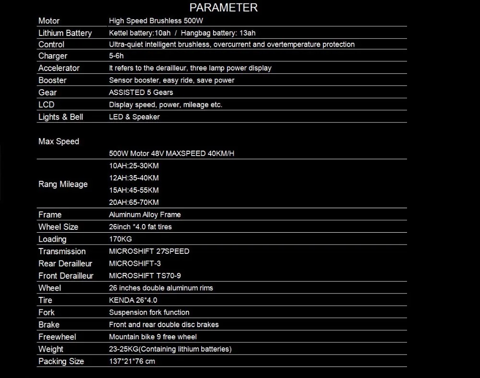Click 'High Speed Brushless 500W' value

point(156,21)
